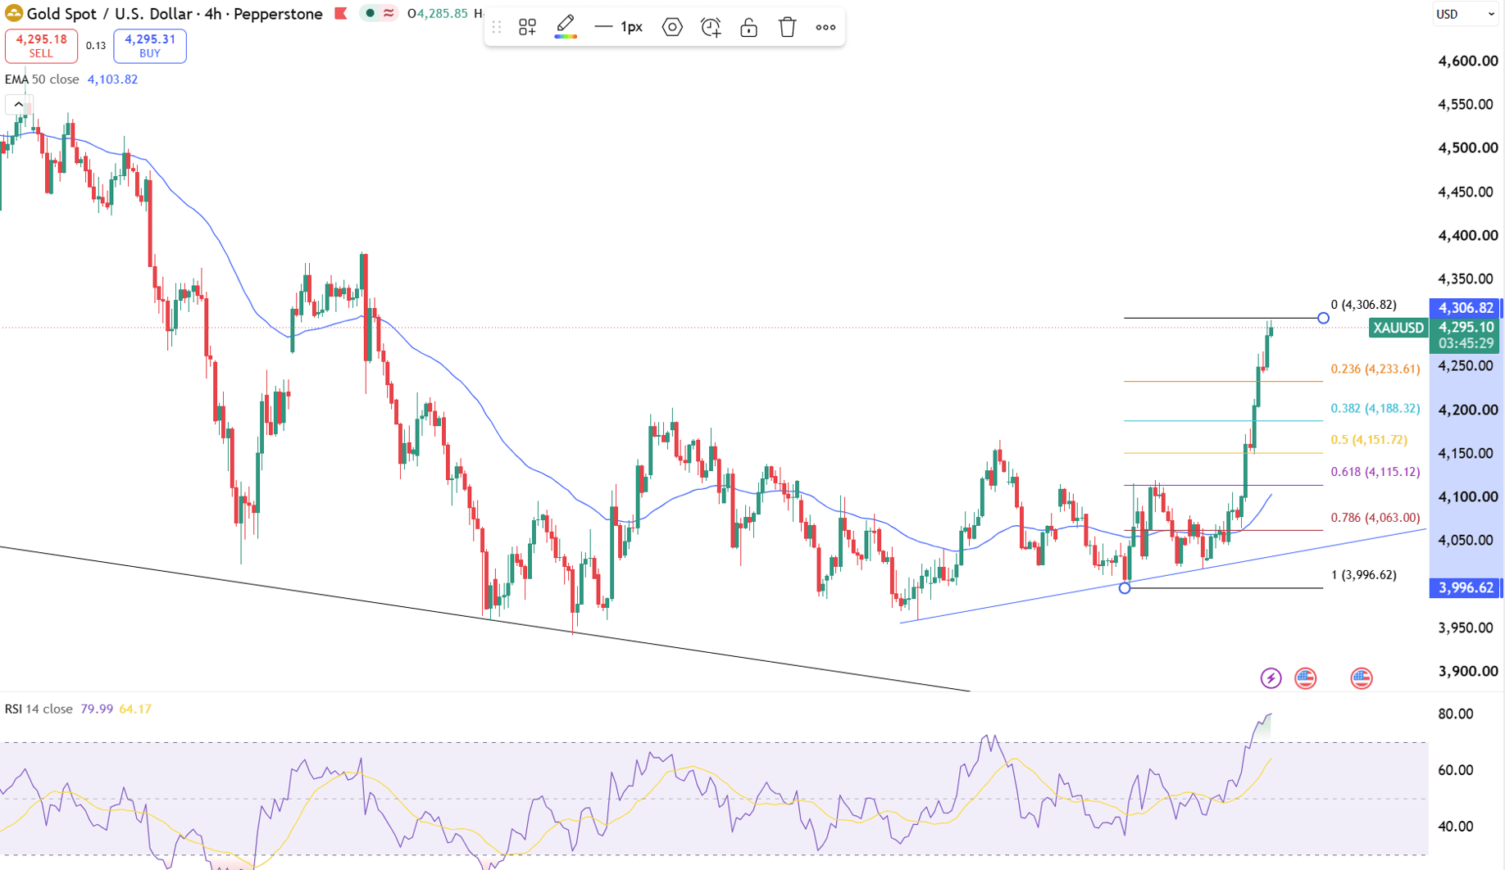Click the green market status dot
Image resolution: width=1505 pixels, height=870 pixels.
(371, 13)
